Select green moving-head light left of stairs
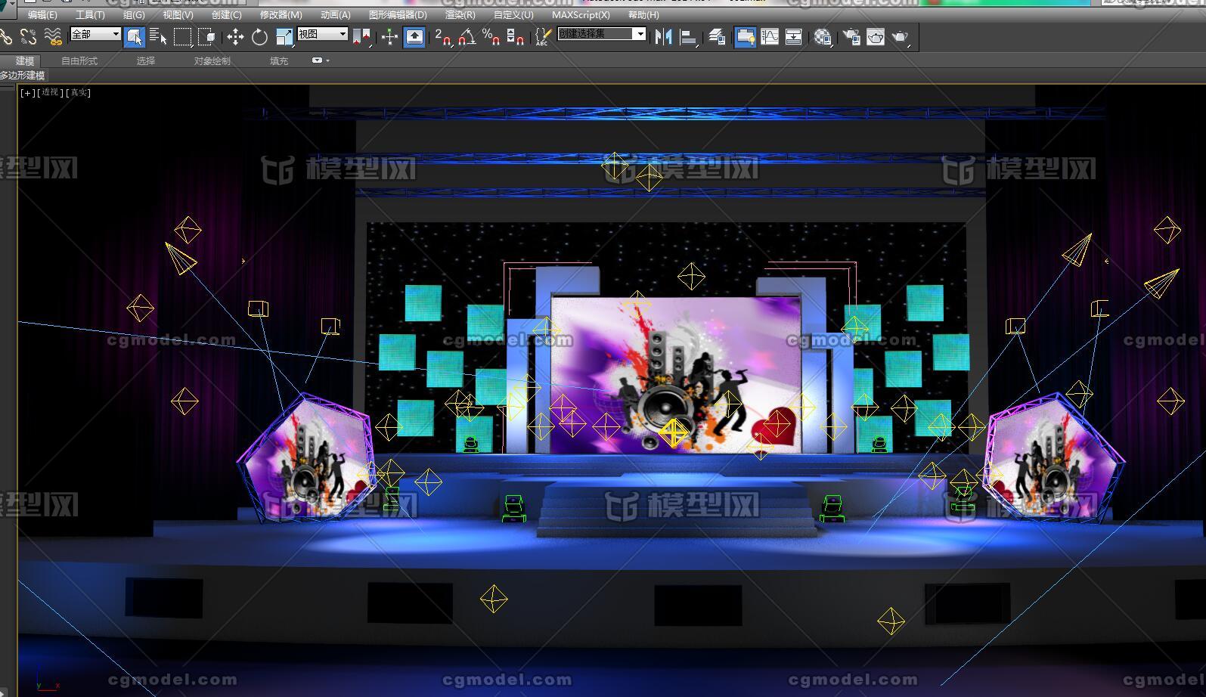 coord(514,508)
